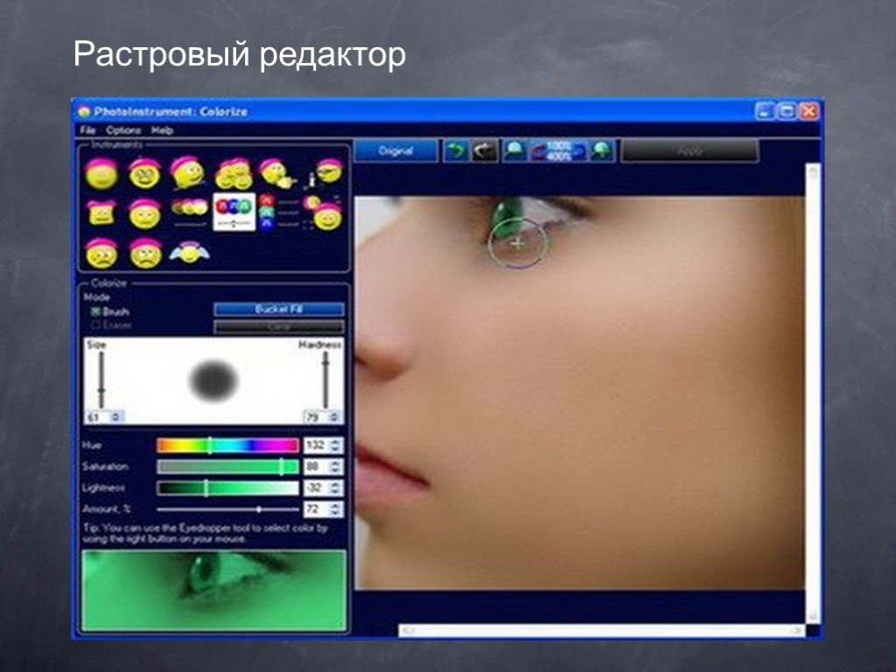Click the zoom in magnifier icon

tap(601, 150)
